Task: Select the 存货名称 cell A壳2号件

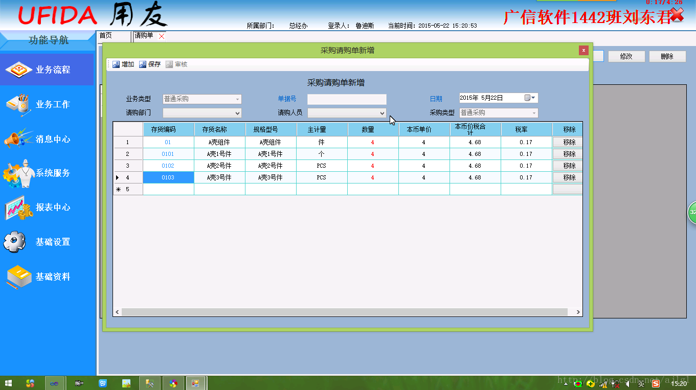Action: click(220, 166)
